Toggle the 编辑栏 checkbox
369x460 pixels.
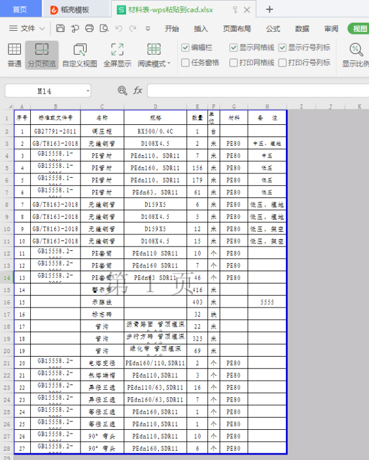(185, 47)
